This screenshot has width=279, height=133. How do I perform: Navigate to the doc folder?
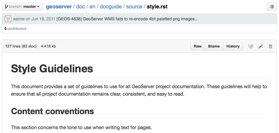coord(80,7)
